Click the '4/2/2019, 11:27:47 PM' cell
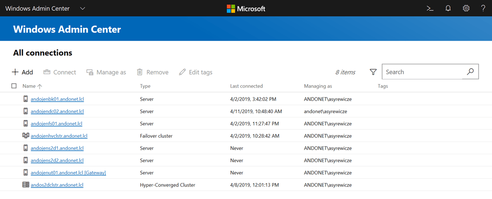The width and height of the screenshot is (492, 199). (254, 124)
